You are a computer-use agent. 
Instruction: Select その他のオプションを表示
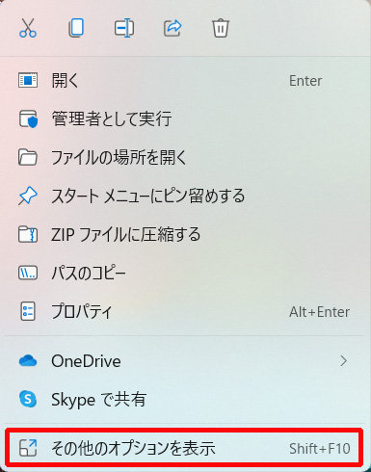point(185,448)
